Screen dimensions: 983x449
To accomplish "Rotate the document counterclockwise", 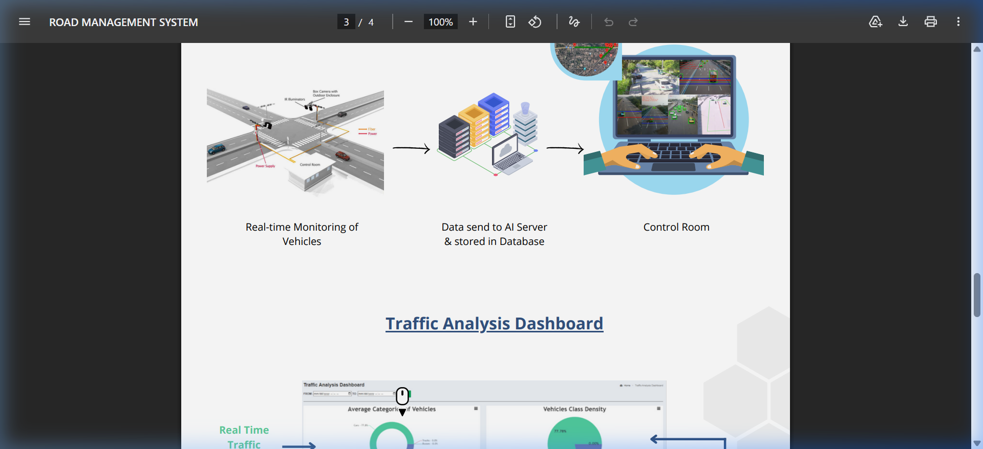I will [535, 21].
